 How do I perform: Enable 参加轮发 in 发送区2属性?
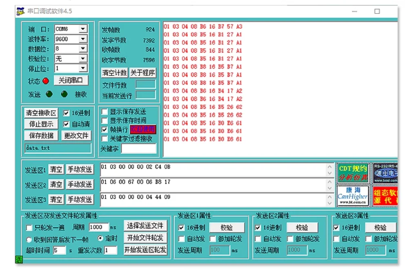click(290, 239)
